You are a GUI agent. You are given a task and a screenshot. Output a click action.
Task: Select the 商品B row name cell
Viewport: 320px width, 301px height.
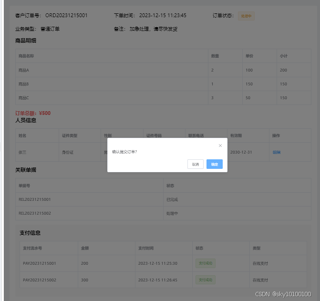24,84
